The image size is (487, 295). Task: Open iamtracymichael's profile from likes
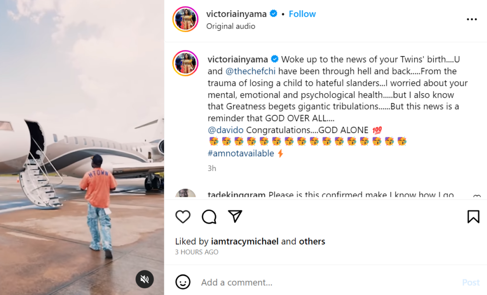click(244, 241)
